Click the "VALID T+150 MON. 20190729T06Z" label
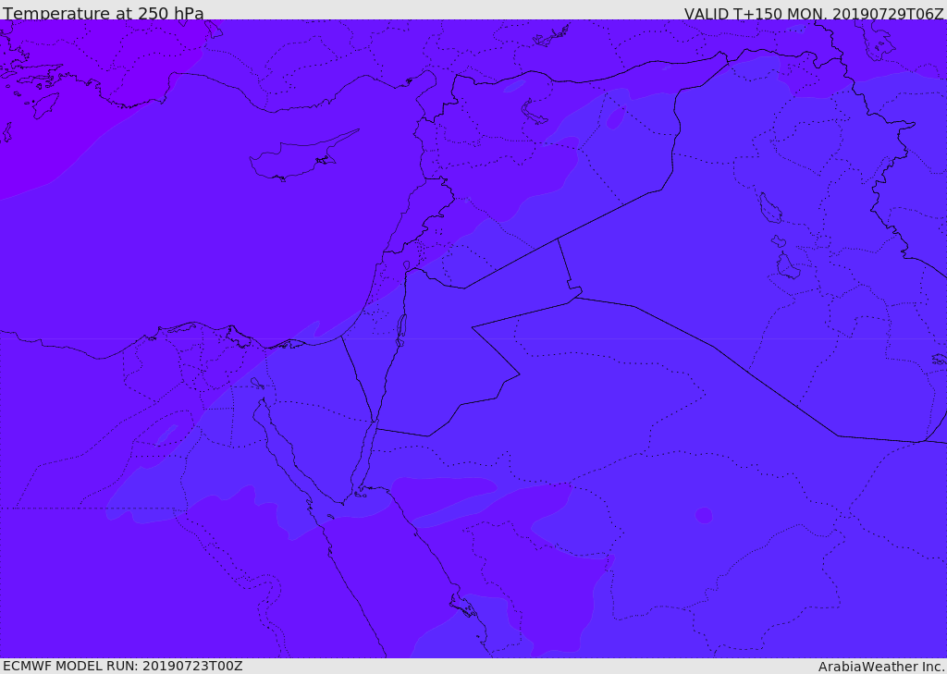This screenshot has width=947, height=674. pos(814,13)
